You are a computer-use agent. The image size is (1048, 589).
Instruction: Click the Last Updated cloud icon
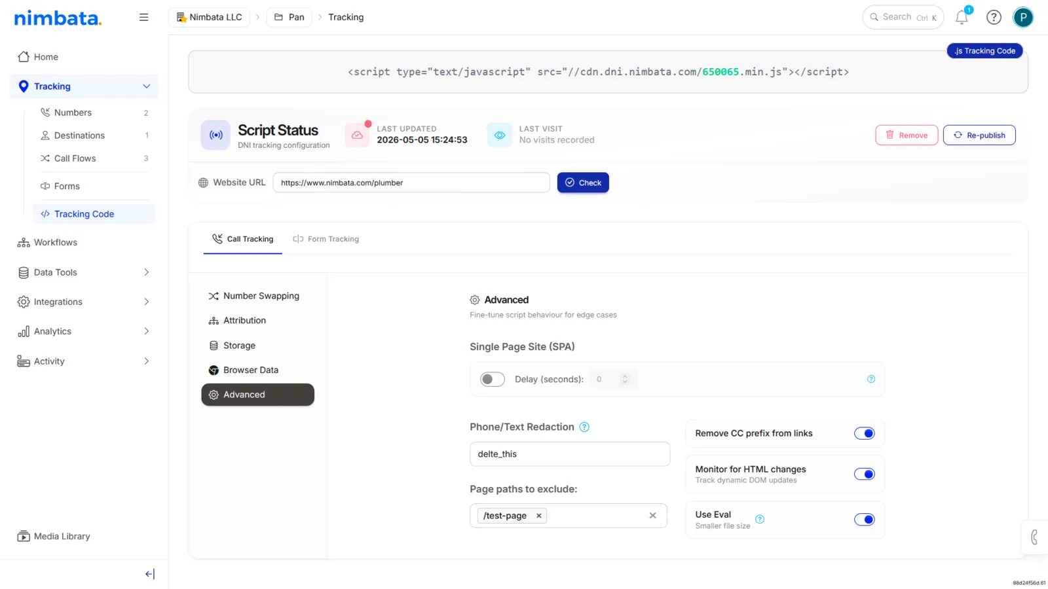tap(357, 135)
